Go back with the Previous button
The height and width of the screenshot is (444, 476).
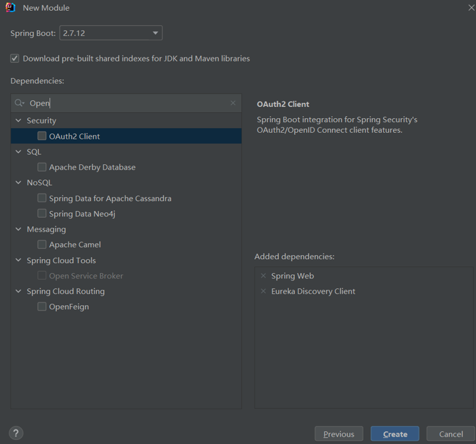[338, 434]
